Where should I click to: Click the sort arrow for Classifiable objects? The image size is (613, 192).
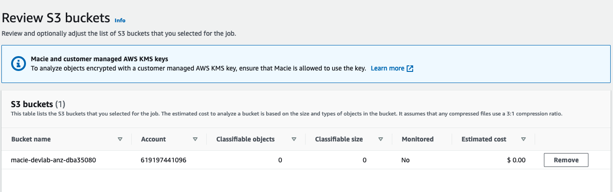click(294, 139)
